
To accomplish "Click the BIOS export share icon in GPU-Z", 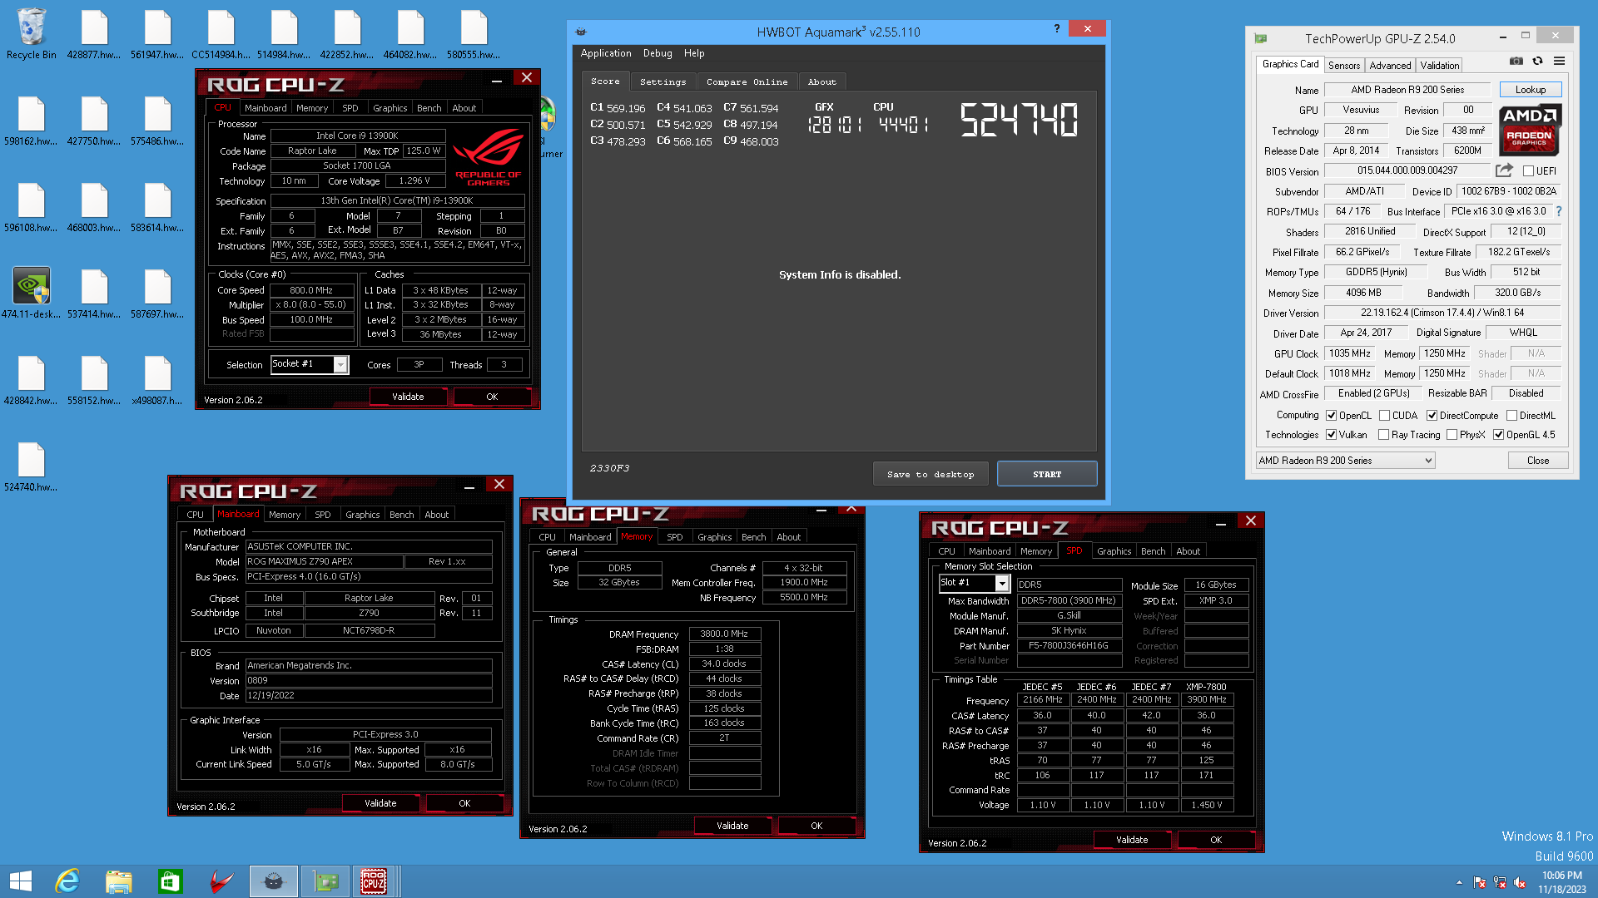I will (1504, 170).
